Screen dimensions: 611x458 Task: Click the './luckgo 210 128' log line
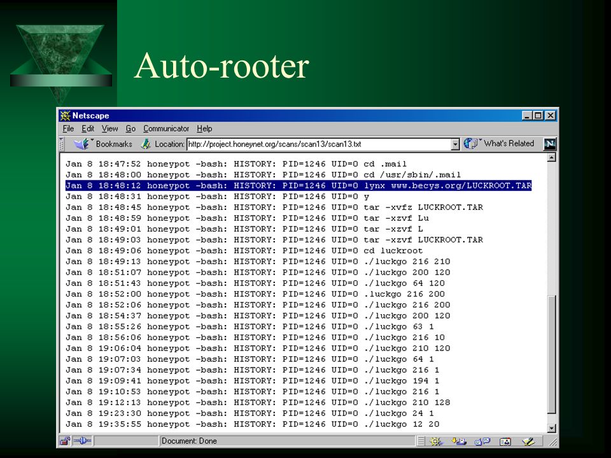(x=258, y=403)
